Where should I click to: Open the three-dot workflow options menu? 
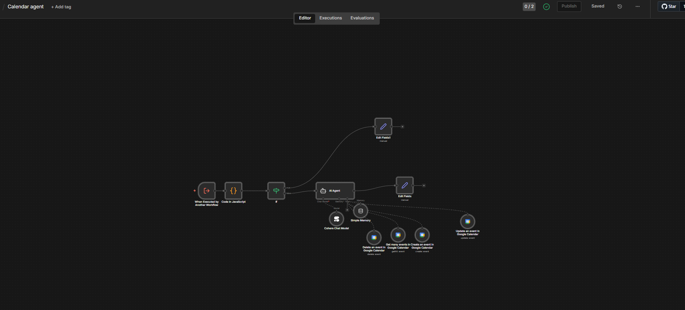637,6
